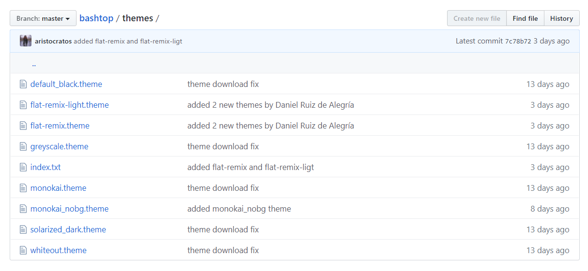
Task: Open the commit History
Action: [561, 18]
